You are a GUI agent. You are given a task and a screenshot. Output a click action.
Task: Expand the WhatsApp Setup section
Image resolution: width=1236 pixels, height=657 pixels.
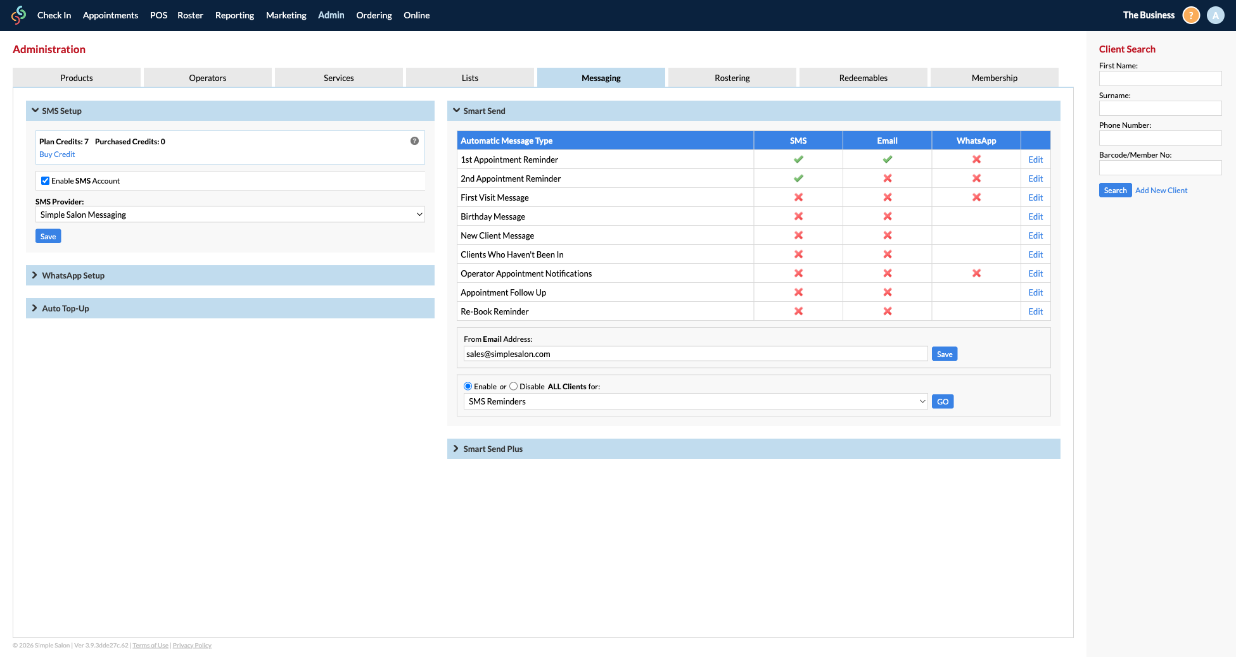tap(73, 275)
